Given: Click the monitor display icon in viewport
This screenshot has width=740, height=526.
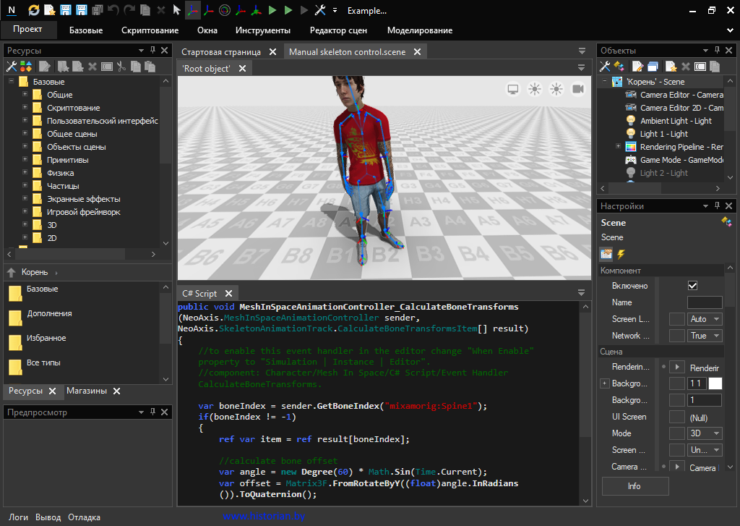Looking at the screenshot, I should pyautogui.click(x=513, y=89).
